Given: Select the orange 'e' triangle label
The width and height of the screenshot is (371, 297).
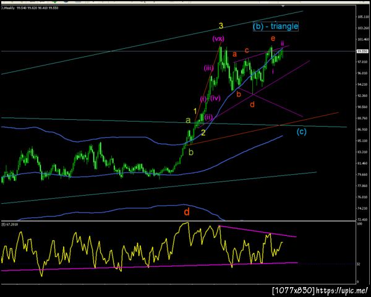Looking at the screenshot, I should click(x=273, y=38).
